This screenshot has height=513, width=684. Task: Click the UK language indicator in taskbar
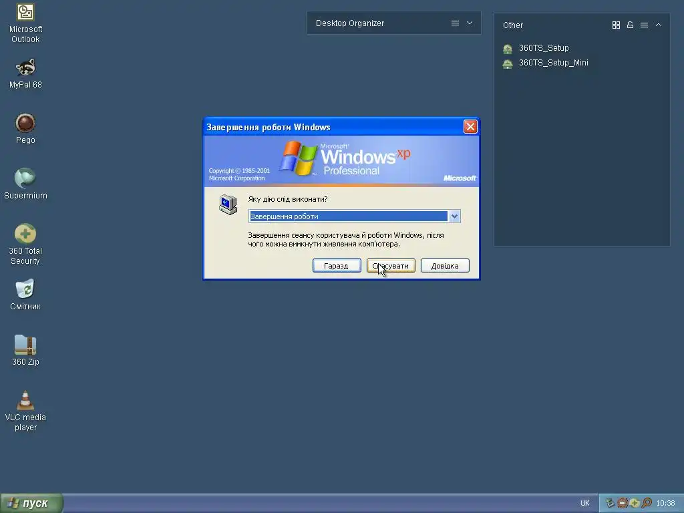[585, 504]
